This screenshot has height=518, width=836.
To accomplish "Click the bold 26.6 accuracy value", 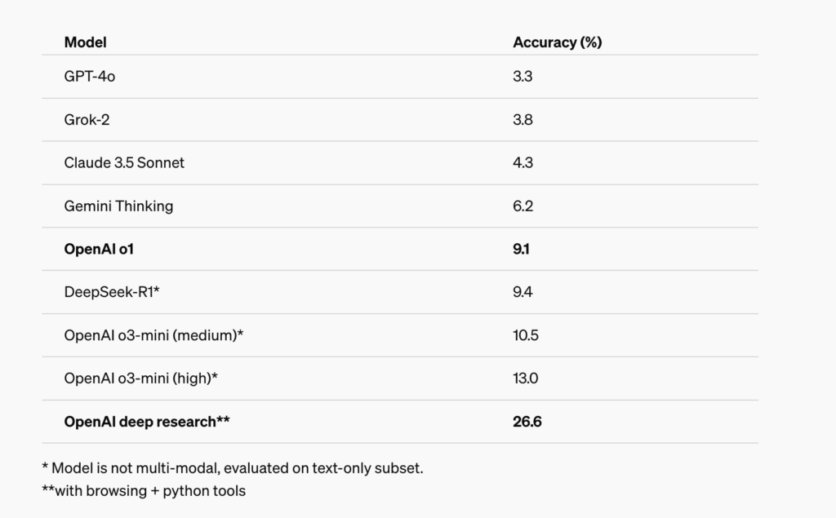I will (527, 422).
